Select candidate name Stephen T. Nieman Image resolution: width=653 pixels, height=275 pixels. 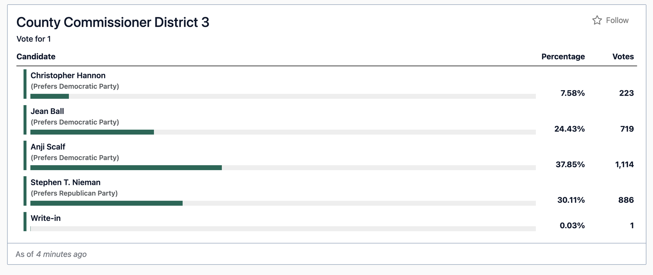[66, 182]
